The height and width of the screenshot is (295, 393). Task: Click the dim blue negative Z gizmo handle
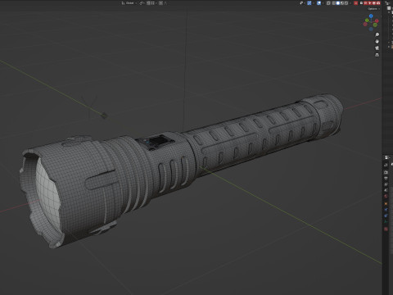point(371,29)
